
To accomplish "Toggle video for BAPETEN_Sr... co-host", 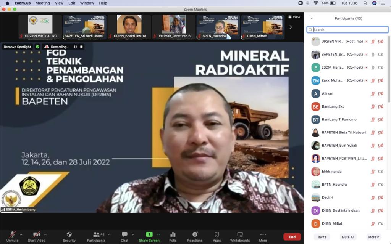I will (381, 55).
